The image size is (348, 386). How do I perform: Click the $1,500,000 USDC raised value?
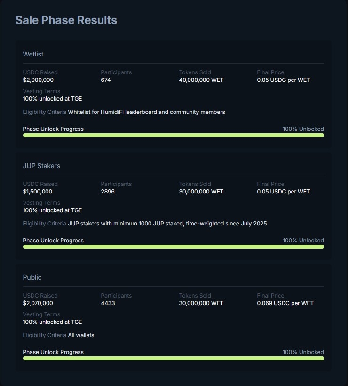(x=38, y=192)
